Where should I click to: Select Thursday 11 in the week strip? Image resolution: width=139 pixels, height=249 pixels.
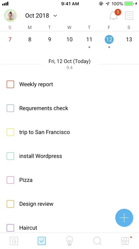point(89,40)
